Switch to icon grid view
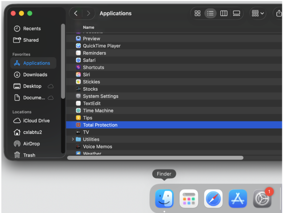Screen dimensions: 283x213 click(x=197, y=13)
